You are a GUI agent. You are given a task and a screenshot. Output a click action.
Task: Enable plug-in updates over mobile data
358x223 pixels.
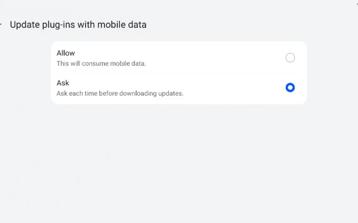pos(290,58)
